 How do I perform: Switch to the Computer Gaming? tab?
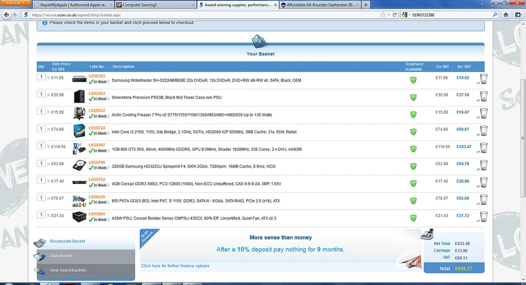click(155, 5)
